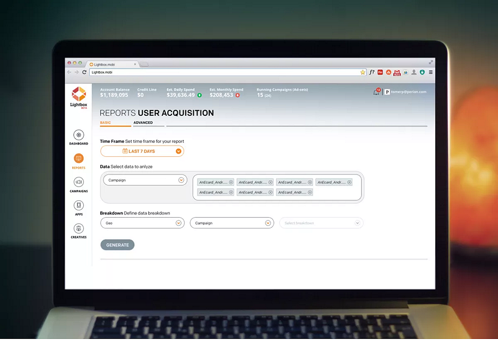Click the f? browser extension icon

pyautogui.click(x=372, y=72)
